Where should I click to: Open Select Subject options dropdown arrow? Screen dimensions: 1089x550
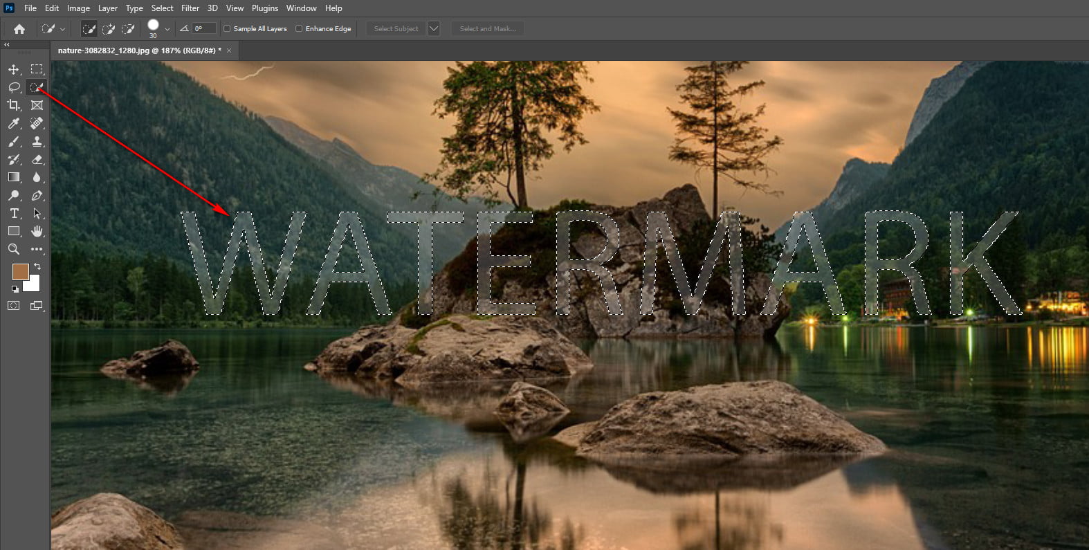pyautogui.click(x=434, y=29)
